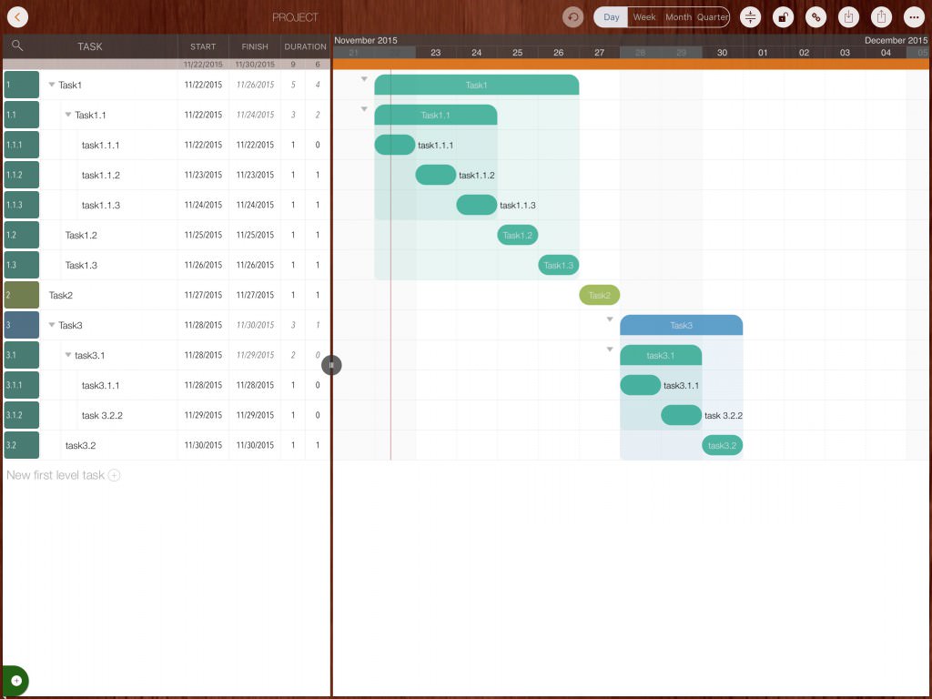Collapse the Task1.1 subtask group

coord(68,115)
